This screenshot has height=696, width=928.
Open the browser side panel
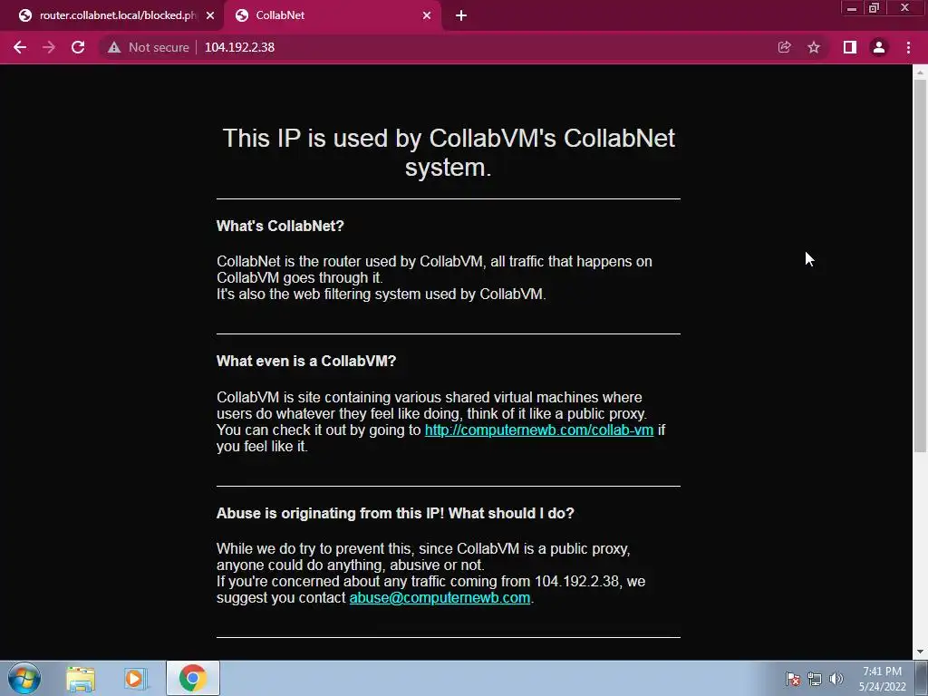(850, 47)
